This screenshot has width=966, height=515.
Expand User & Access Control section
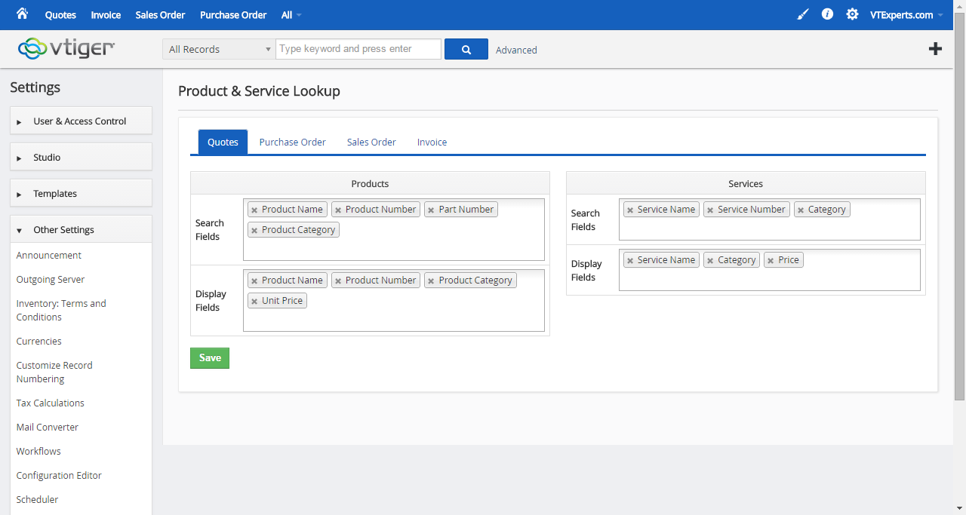81,121
